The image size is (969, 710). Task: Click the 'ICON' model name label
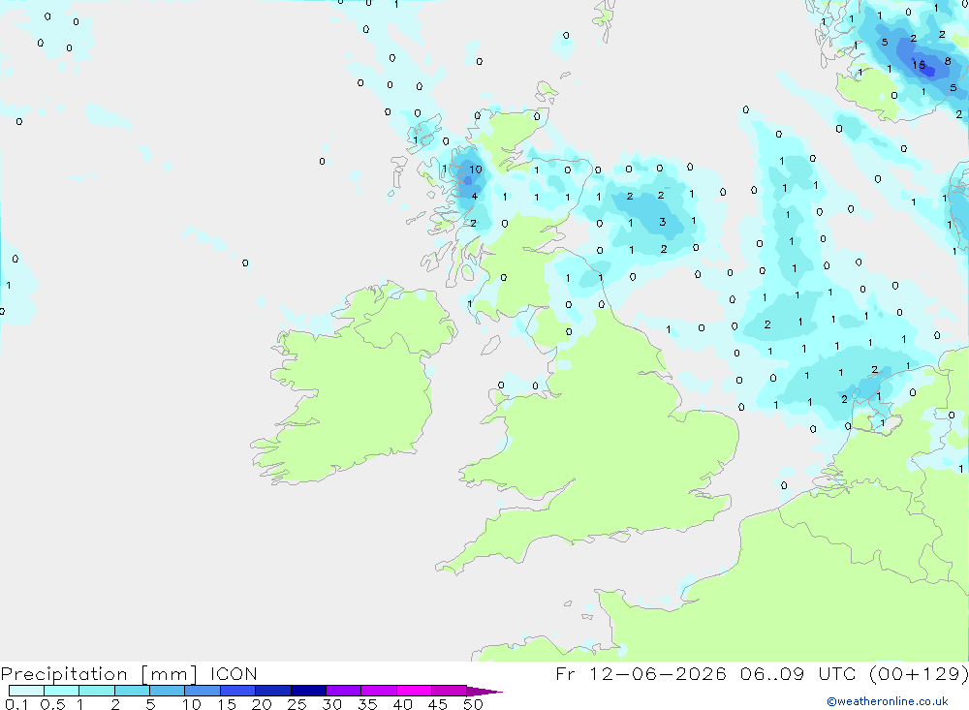click(x=234, y=673)
